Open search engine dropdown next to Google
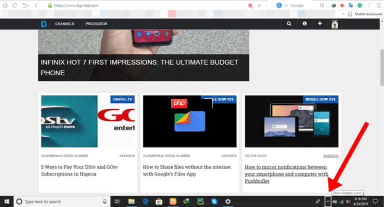Image resolution: width=384 pixels, height=207 pixels. 286,5
